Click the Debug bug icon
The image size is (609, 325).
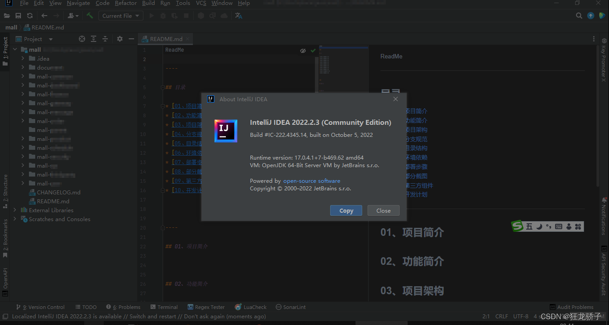pos(163,16)
